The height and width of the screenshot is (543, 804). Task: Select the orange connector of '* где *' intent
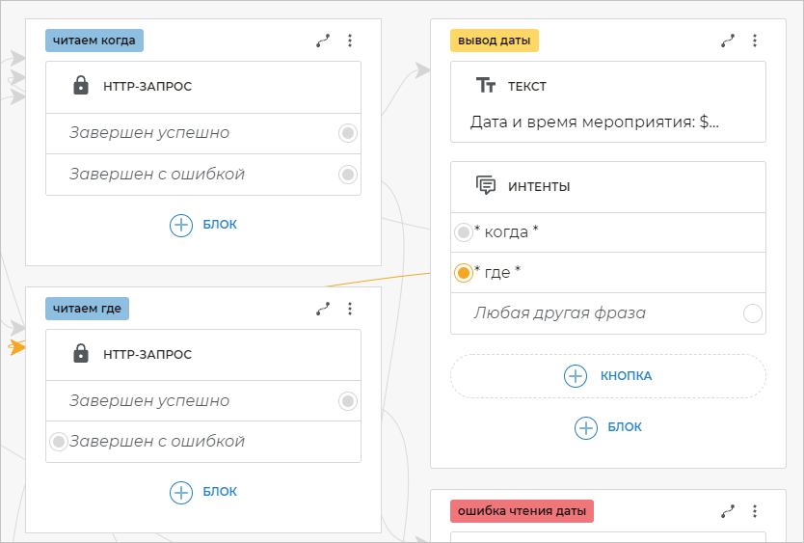pyautogui.click(x=464, y=273)
